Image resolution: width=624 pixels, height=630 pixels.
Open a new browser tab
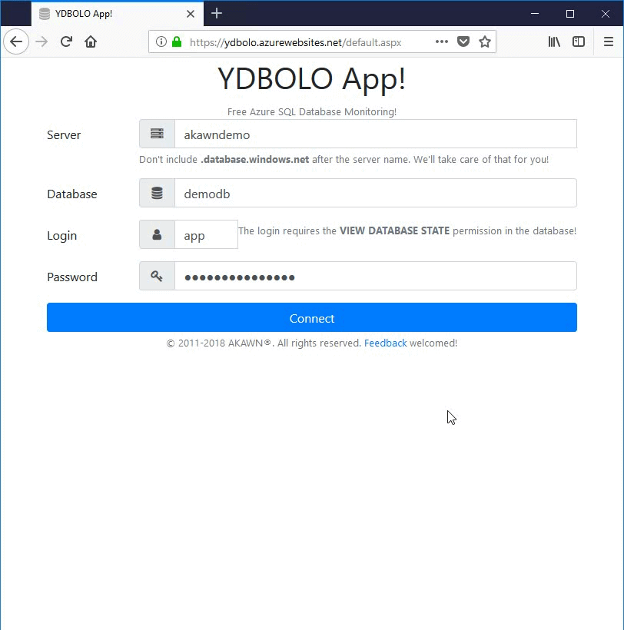click(217, 13)
